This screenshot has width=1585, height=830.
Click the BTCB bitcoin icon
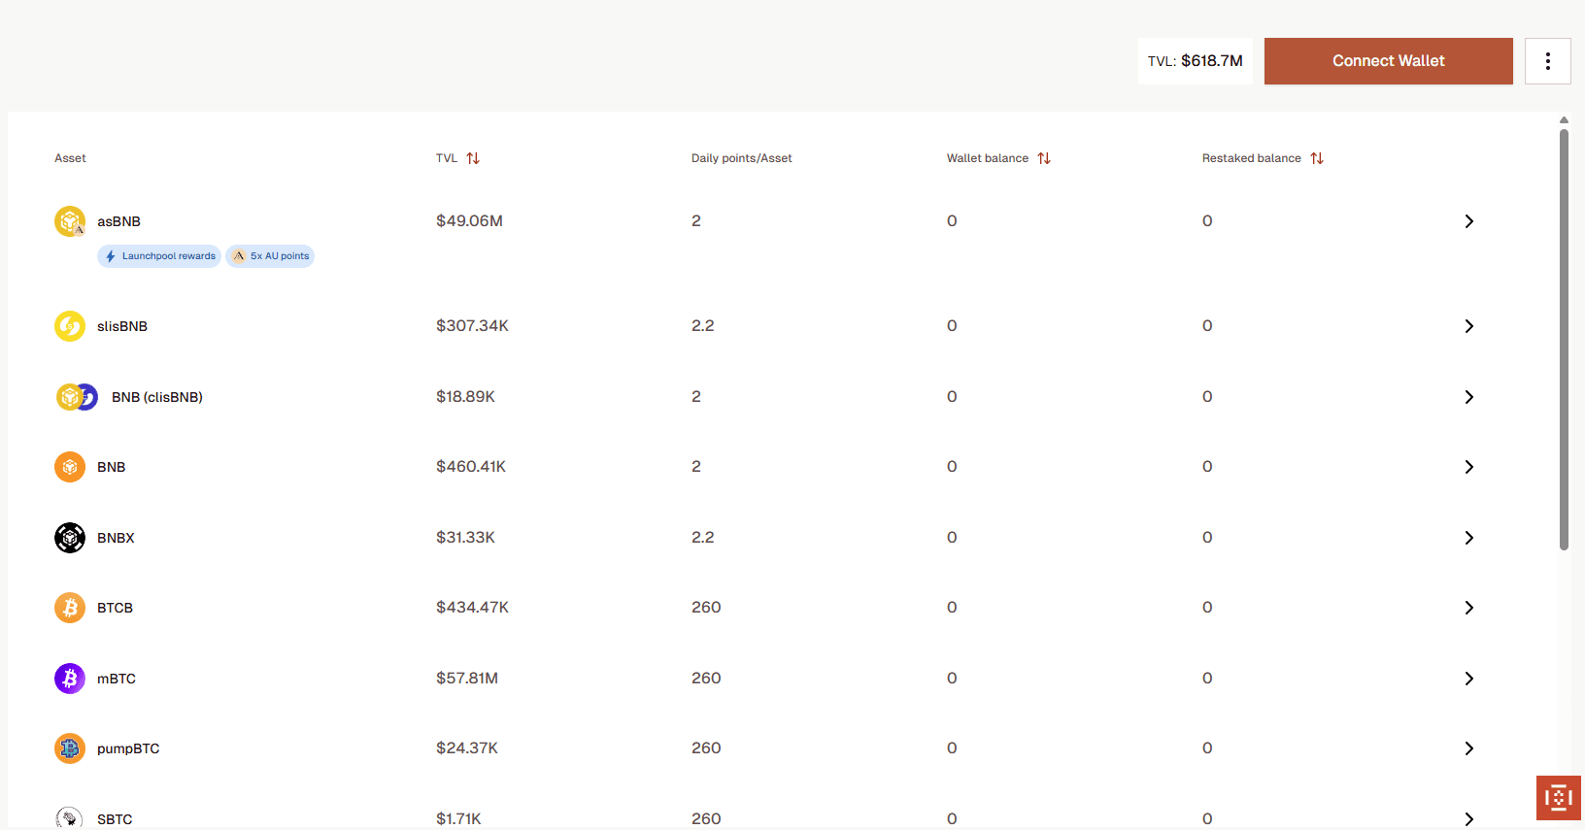coord(70,608)
